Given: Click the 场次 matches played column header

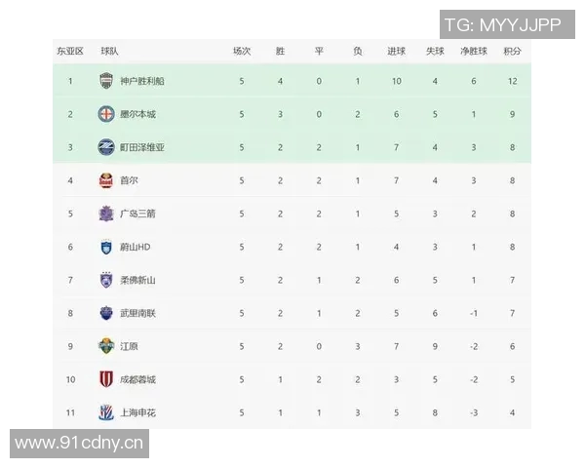Looking at the screenshot, I should [242, 51].
